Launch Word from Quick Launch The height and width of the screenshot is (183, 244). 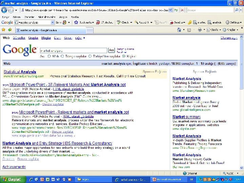pyautogui.click(x=53, y=179)
